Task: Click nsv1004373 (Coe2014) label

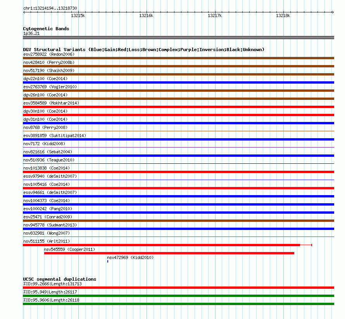Action: click(47, 201)
